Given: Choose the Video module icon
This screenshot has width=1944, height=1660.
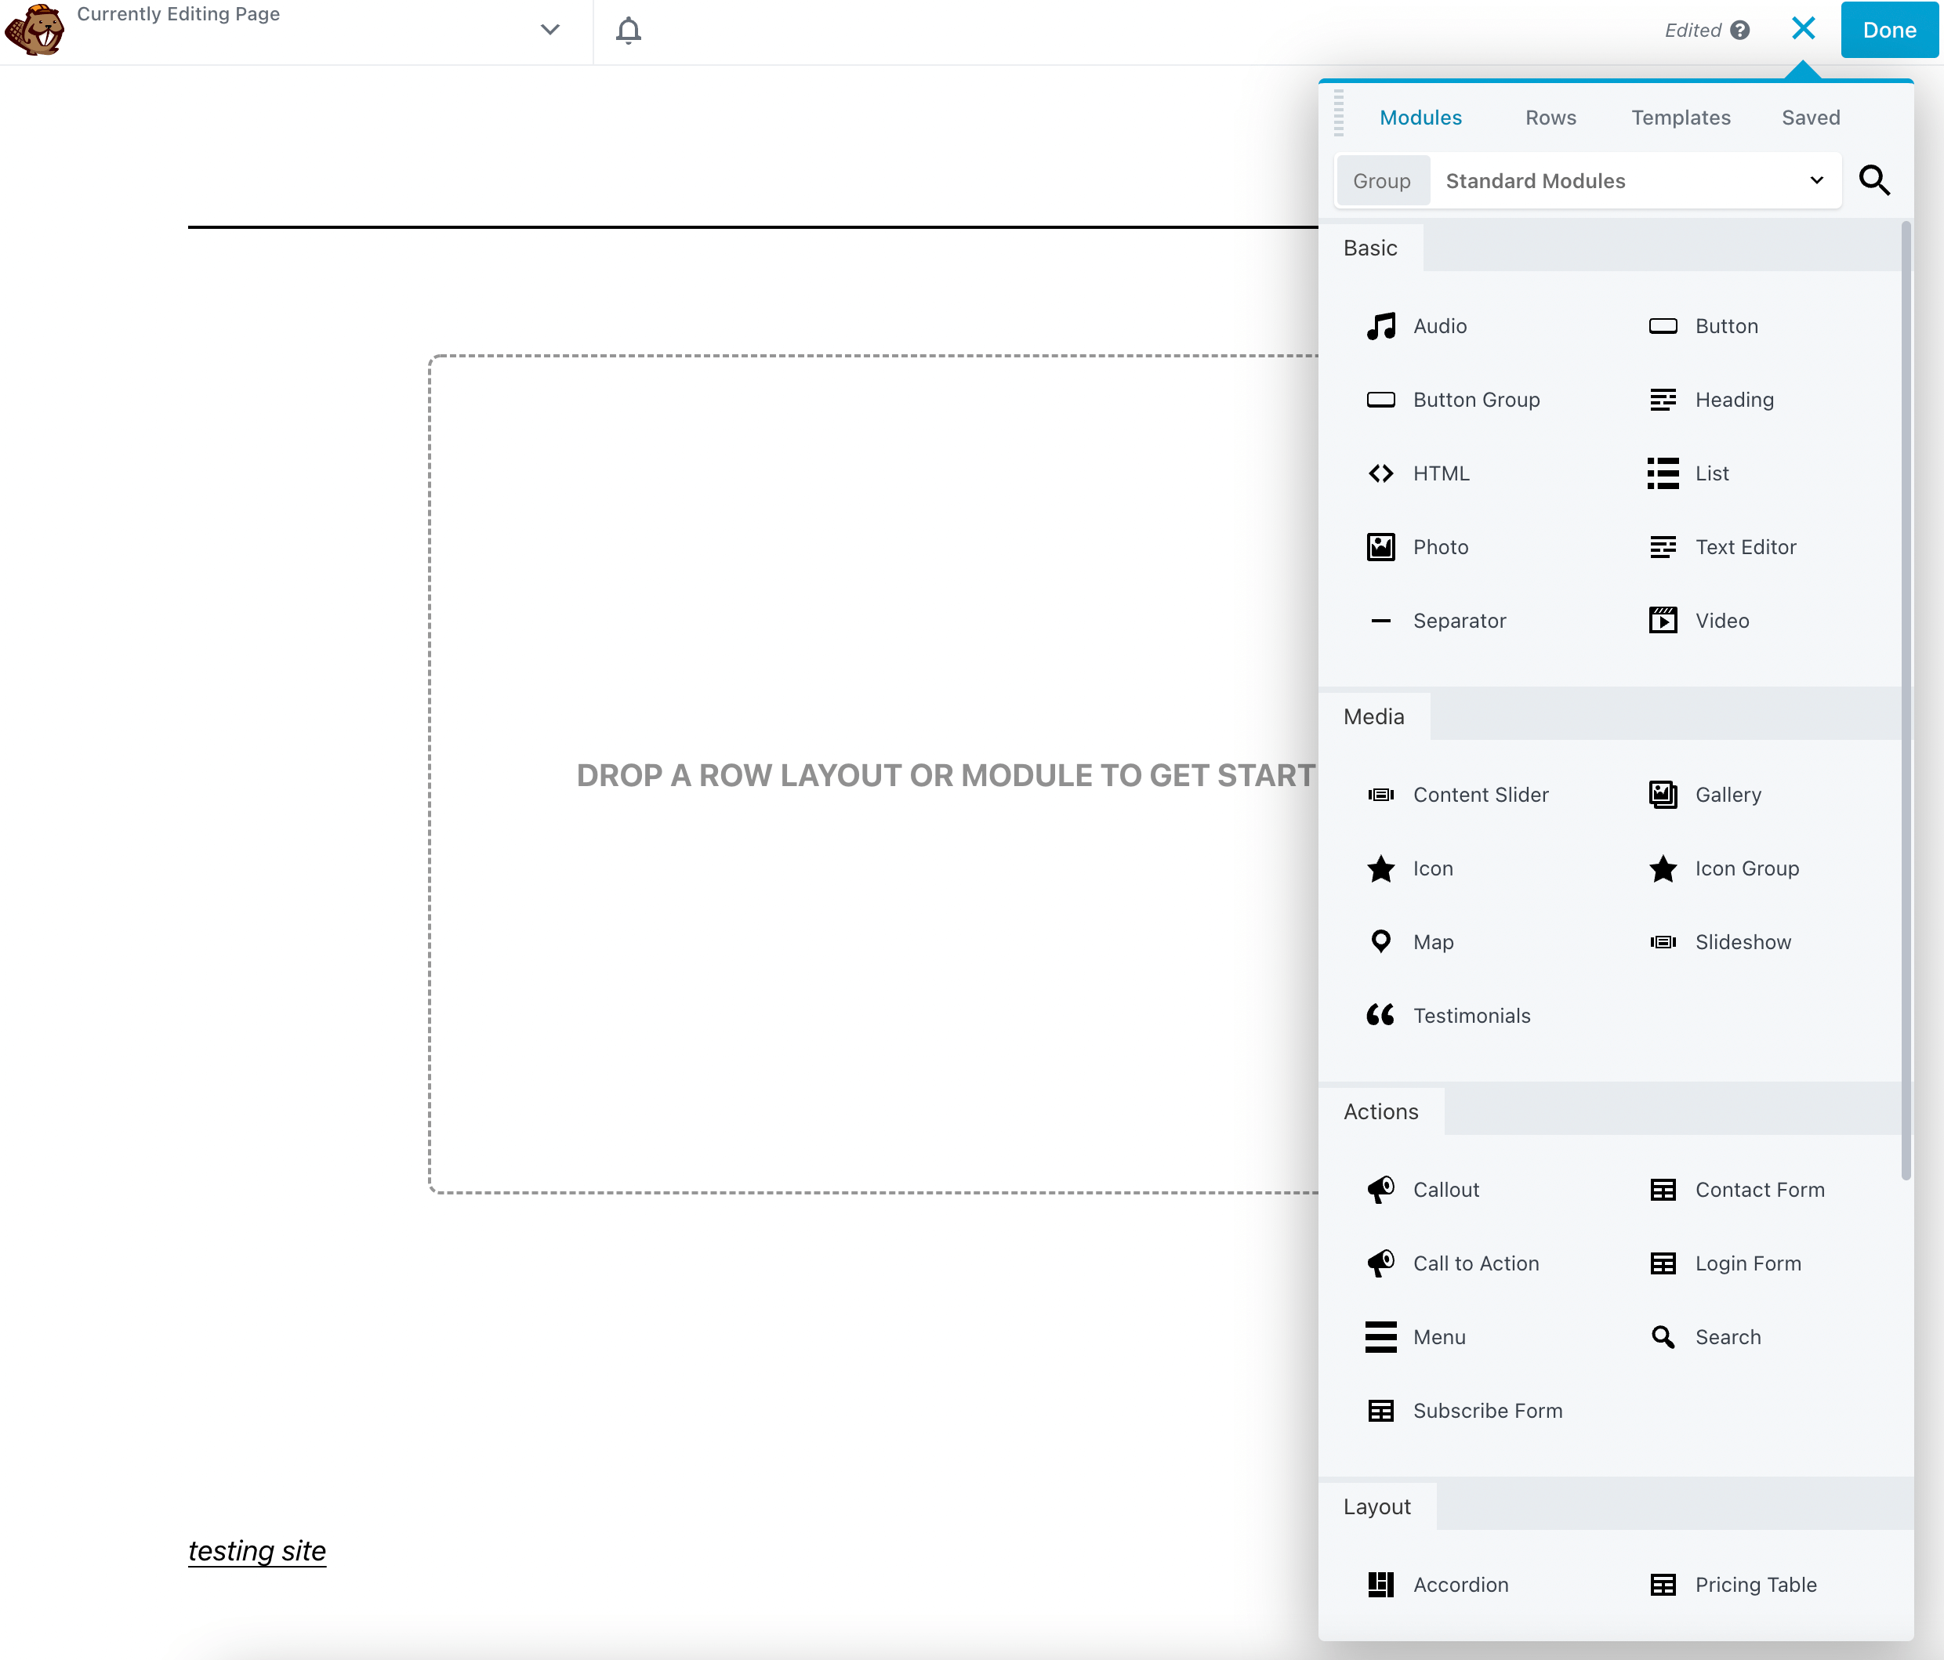Looking at the screenshot, I should pos(1663,621).
